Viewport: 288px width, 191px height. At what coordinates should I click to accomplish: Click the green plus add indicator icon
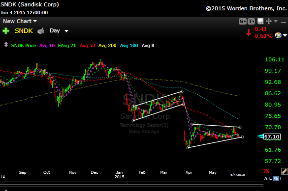coord(6,31)
